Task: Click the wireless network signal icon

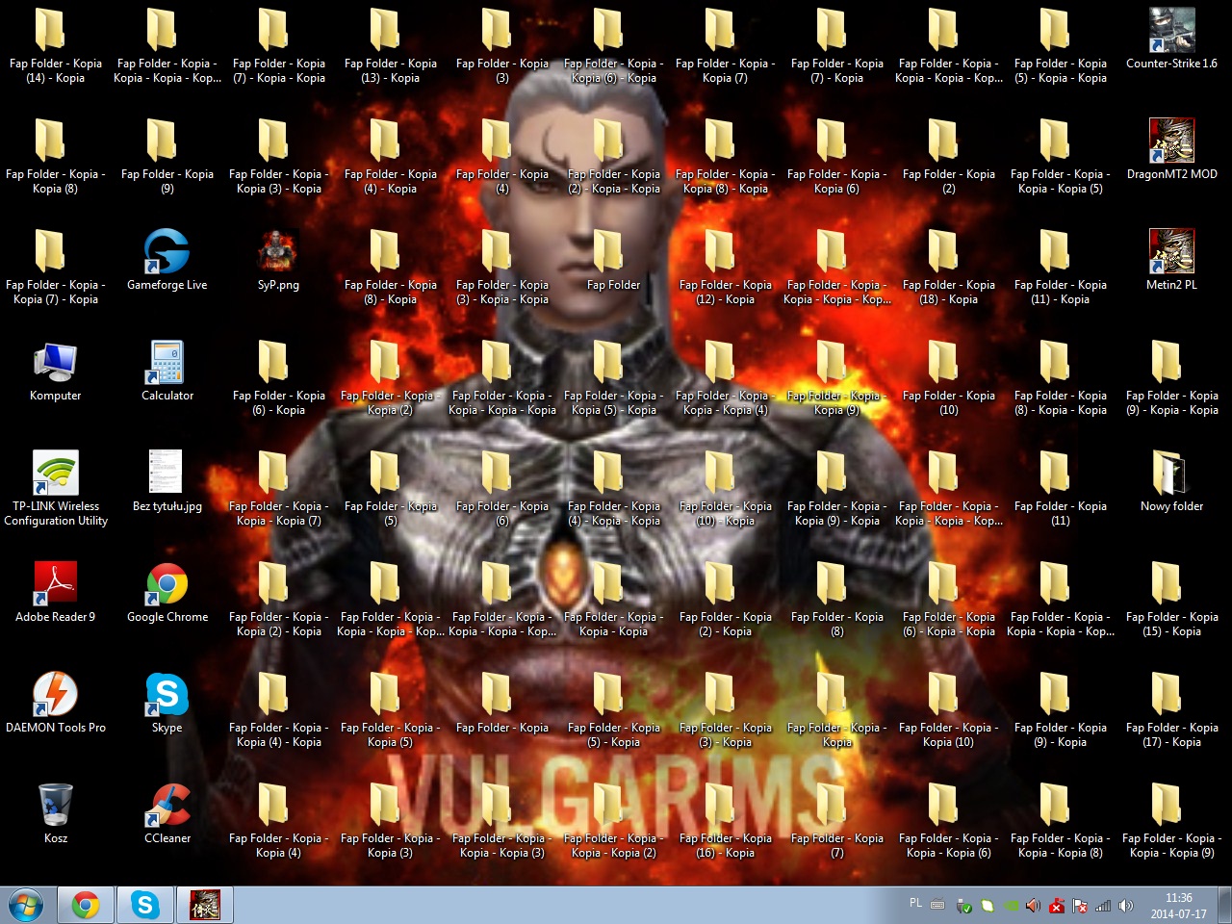Action: [1103, 906]
